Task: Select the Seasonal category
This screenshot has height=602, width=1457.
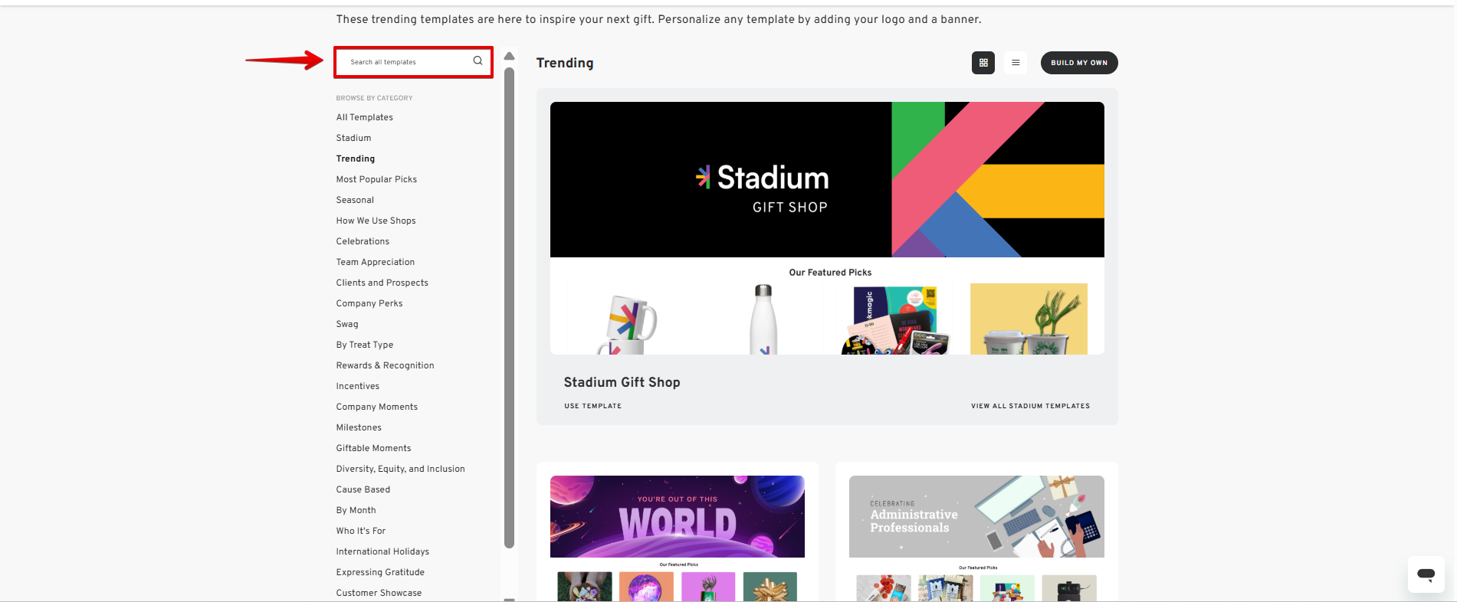Action: [x=355, y=200]
